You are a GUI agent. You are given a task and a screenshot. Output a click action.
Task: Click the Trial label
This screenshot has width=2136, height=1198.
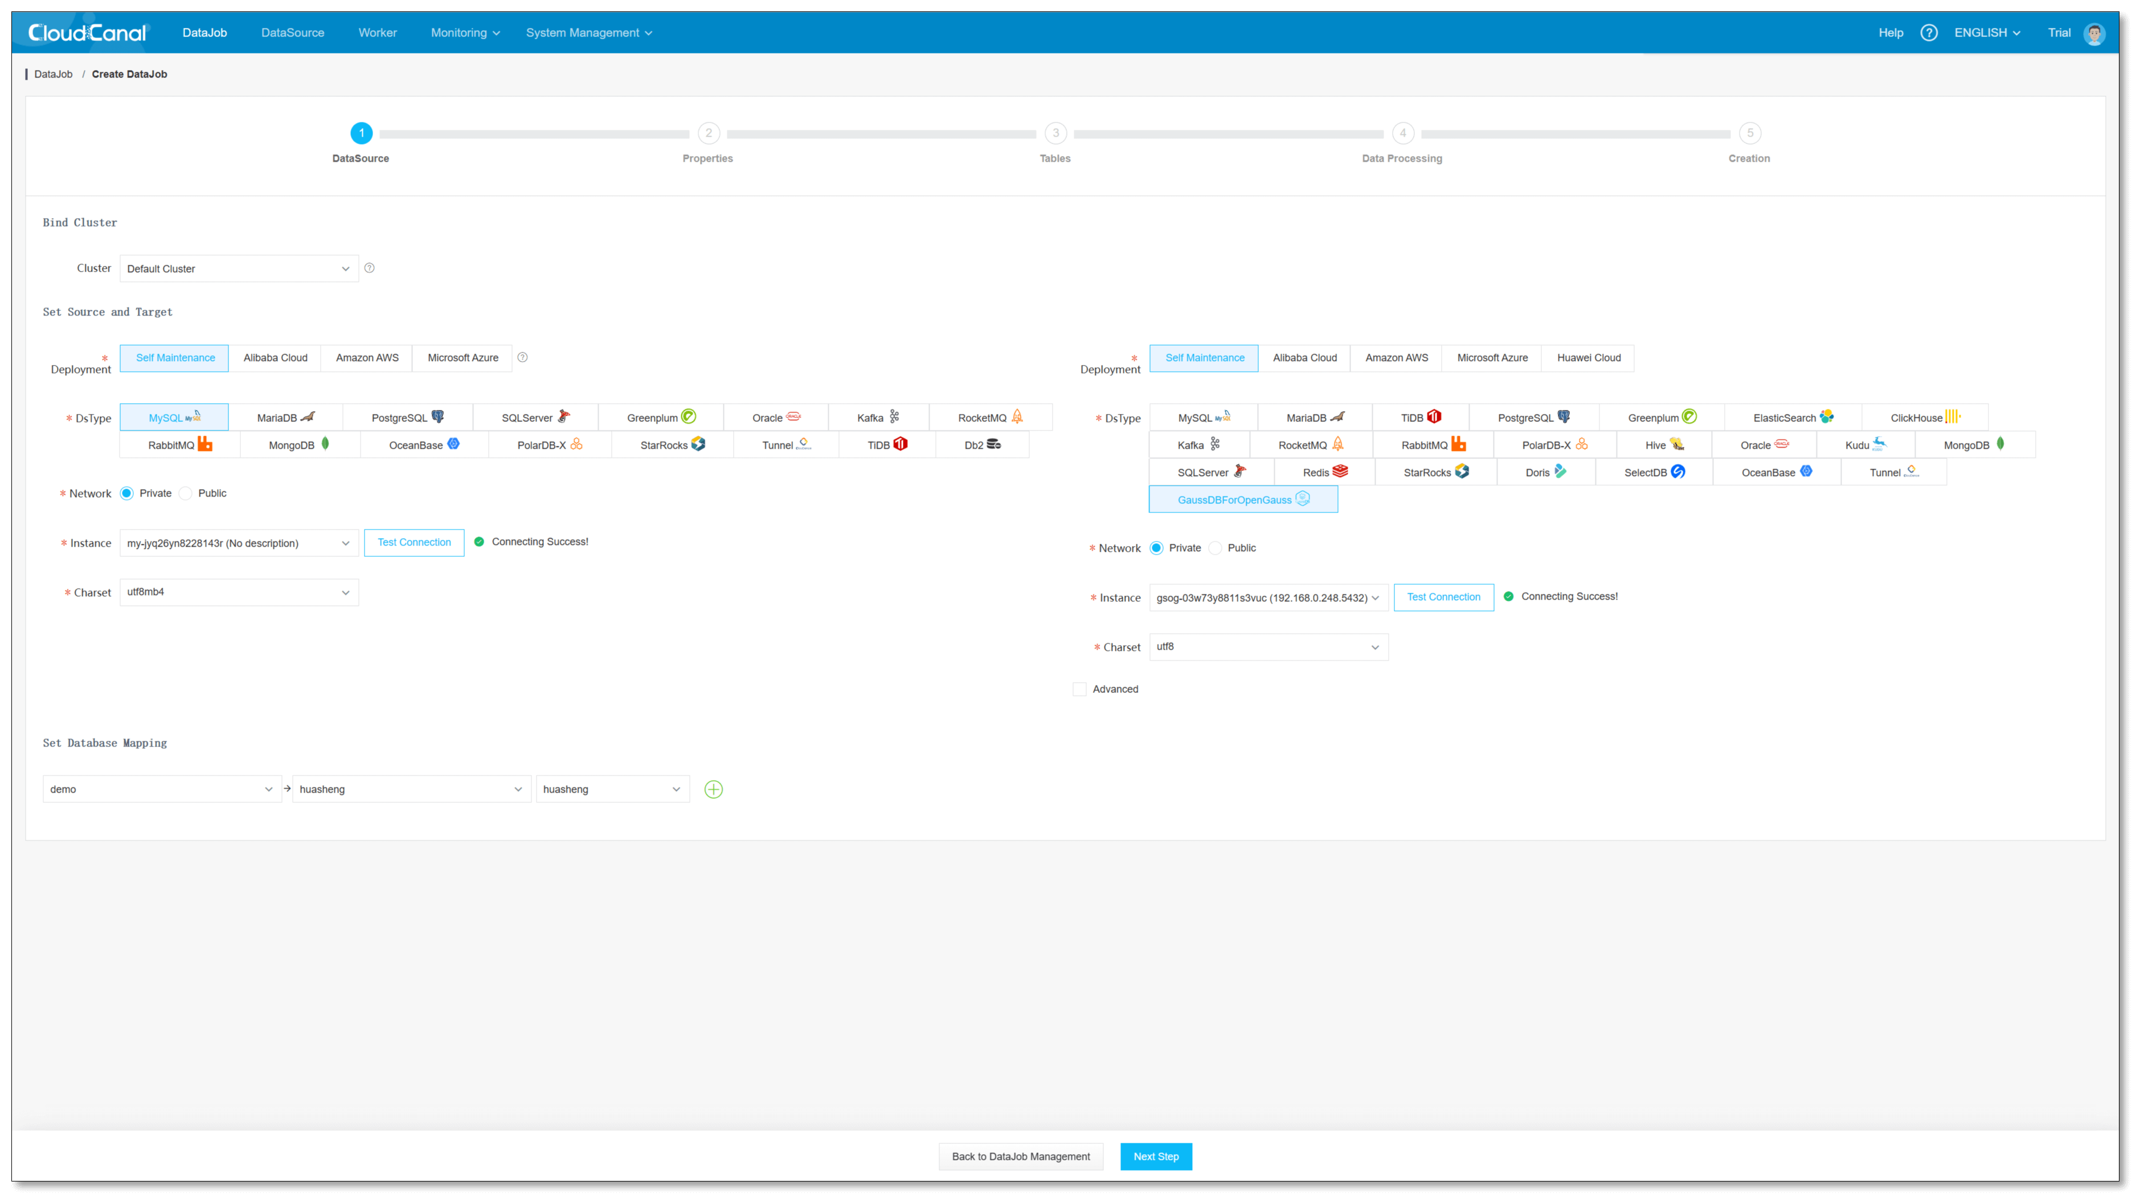[x=2060, y=33]
